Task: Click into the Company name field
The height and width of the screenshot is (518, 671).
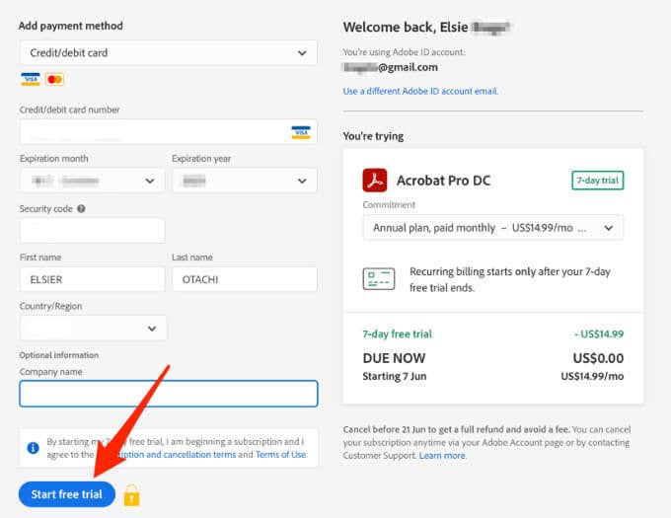Action: 168,394
